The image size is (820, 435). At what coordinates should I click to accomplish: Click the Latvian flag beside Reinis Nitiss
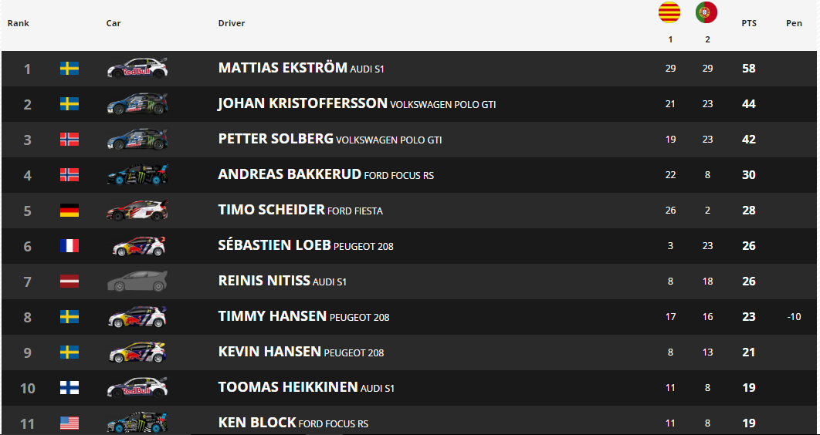pyautogui.click(x=69, y=282)
